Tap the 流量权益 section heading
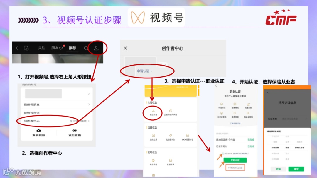 coord(152,127)
